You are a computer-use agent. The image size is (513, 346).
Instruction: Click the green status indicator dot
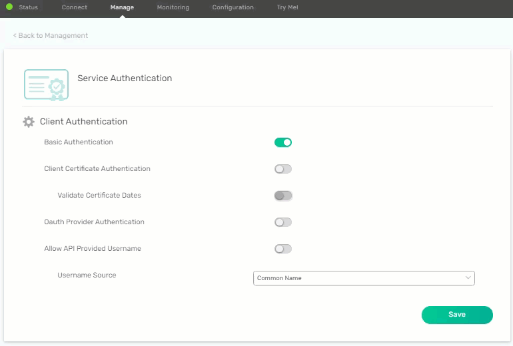coord(9,7)
